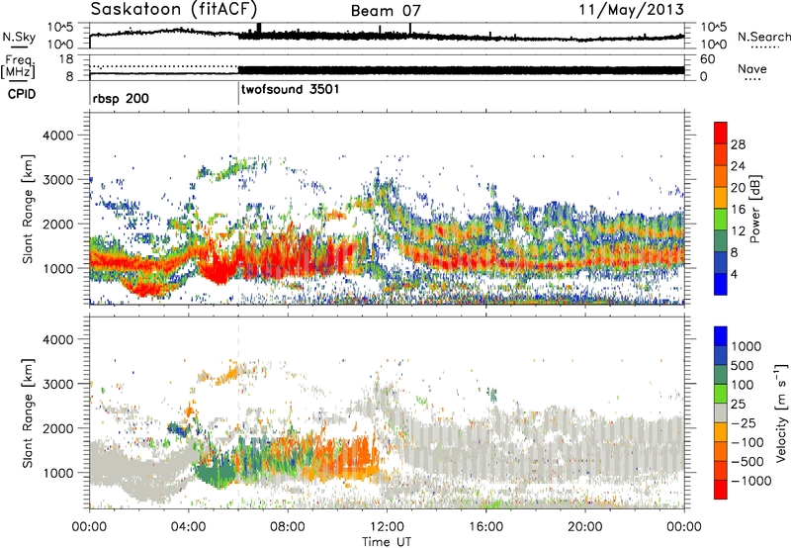This screenshot has width=791, height=548.
Task: Click the velocity scale value '-1000'
Action: [750, 481]
